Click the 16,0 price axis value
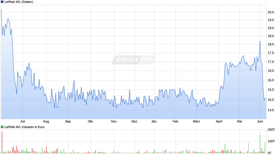Viewport: 279px width, 156px height. pyautogui.click(x=271, y=80)
